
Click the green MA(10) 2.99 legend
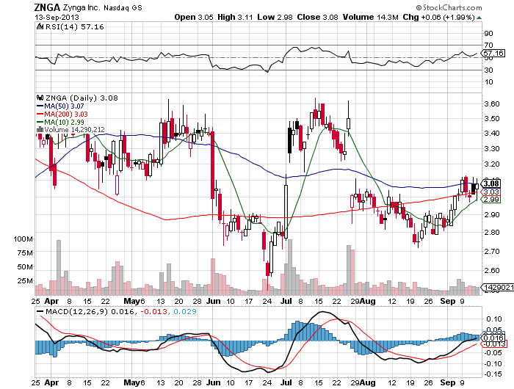click(60, 123)
